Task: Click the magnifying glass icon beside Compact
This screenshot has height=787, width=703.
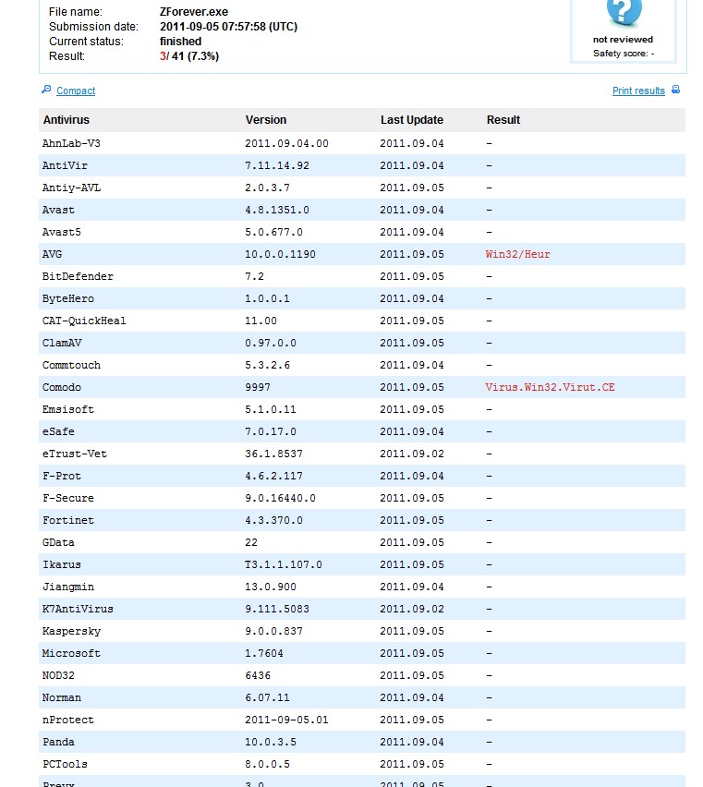Action: point(45,91)
